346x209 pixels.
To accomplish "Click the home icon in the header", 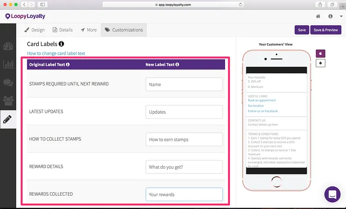I will tap(318, 16).
